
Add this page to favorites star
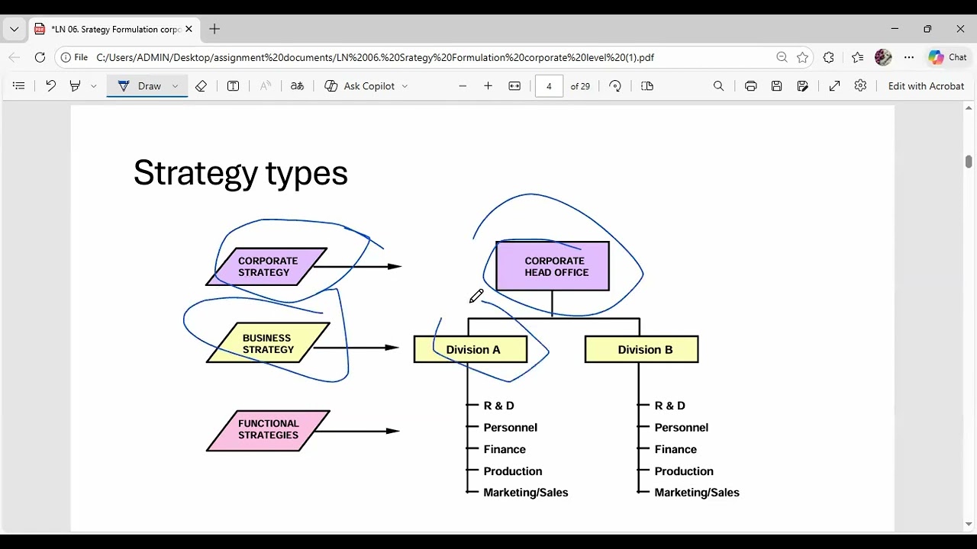click(802, 57)
